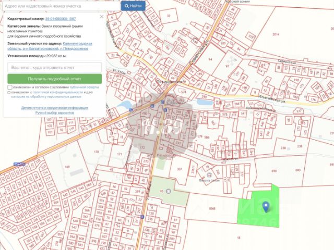This screenshot has height=250, width=334.
Task: Click bus stop icon on ул. Победы south
Action: point(142,217)
